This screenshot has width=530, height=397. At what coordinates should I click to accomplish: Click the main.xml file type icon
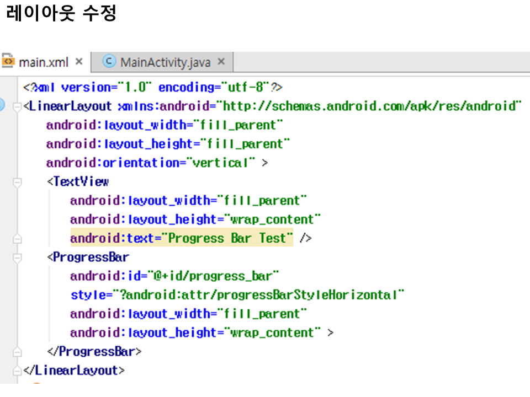click(8, 61)
